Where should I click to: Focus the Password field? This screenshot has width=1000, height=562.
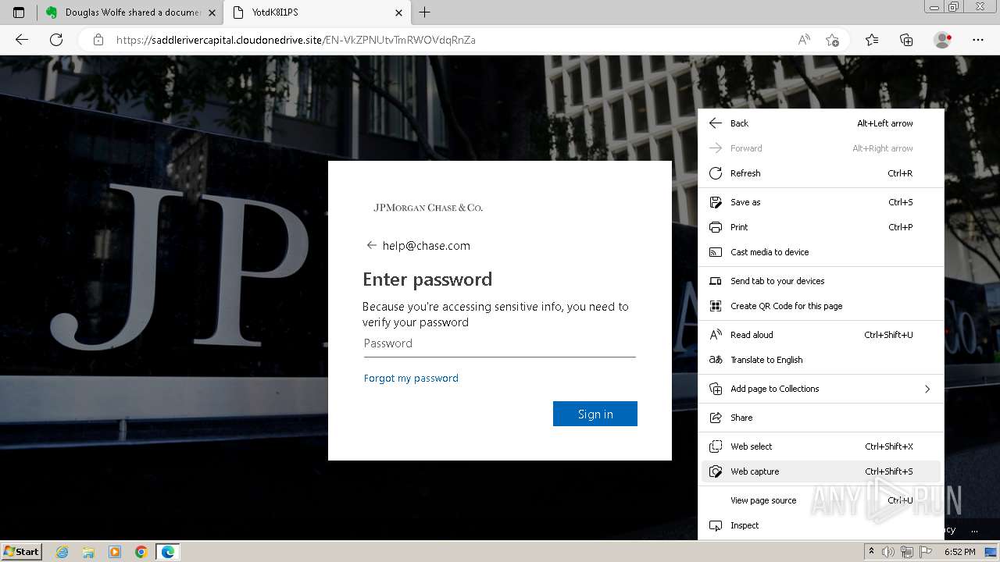coord(500,343)
